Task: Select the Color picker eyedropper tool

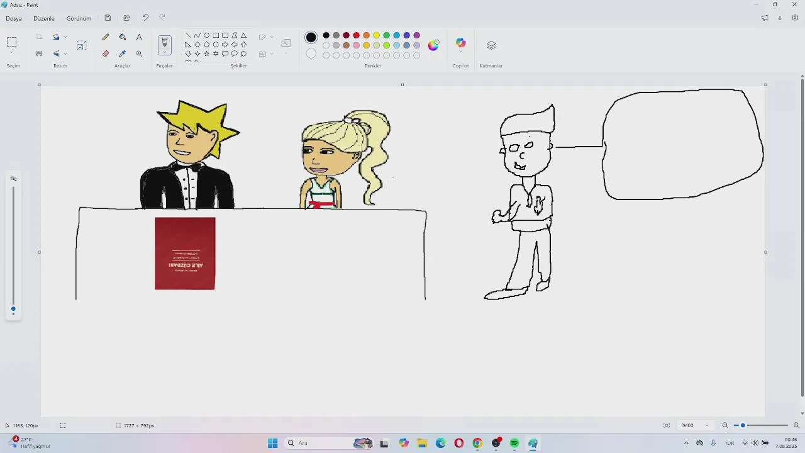Action: click(123, 53)
